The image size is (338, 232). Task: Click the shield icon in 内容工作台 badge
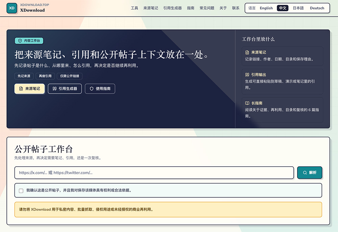20,41
